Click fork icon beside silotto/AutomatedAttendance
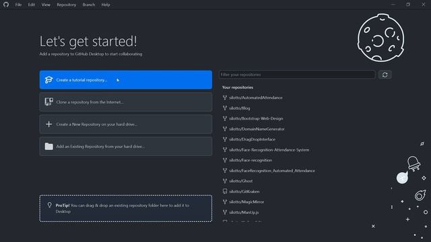This screenshot has height=242, width=431. tap(224, 97)
